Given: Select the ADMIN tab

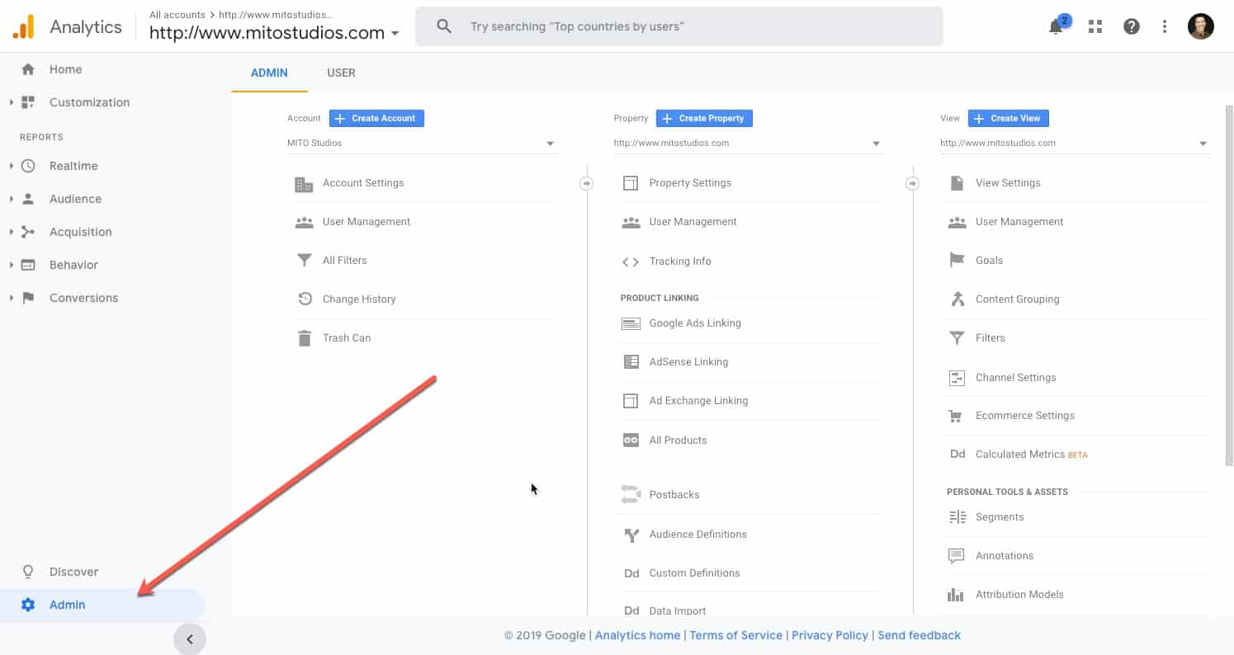Looking at the screenshot, I should pos(269,73).
